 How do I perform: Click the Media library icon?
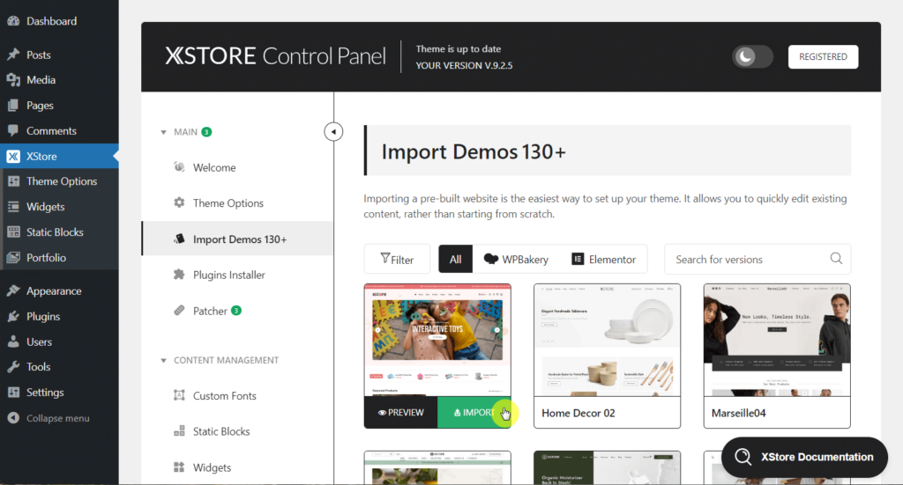pos(13,80)
